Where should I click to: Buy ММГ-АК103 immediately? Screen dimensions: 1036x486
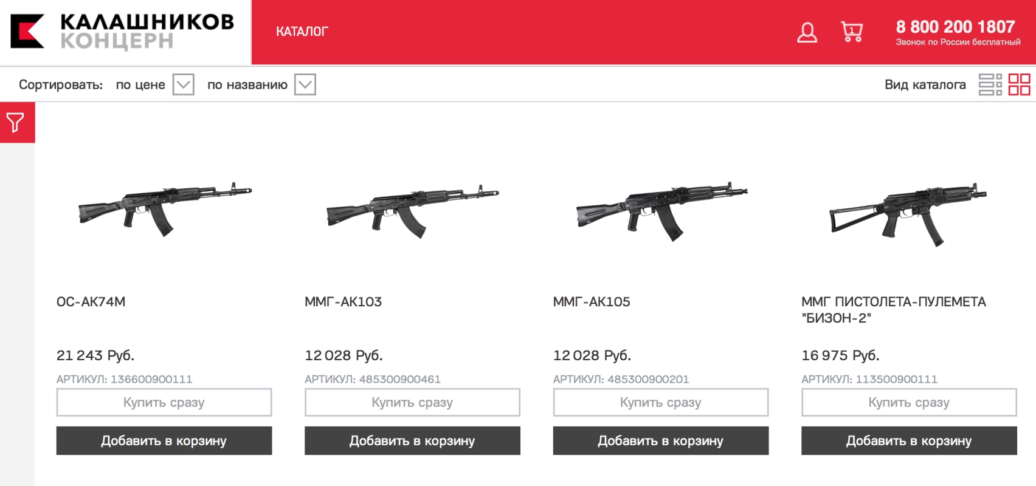point(412,402)
